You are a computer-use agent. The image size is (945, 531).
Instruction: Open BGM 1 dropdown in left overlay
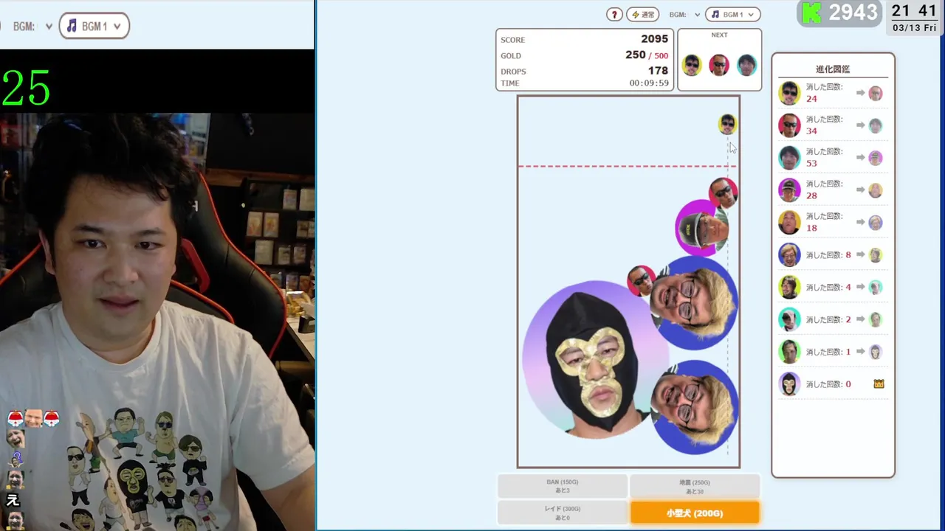click(x=94, y=26)
